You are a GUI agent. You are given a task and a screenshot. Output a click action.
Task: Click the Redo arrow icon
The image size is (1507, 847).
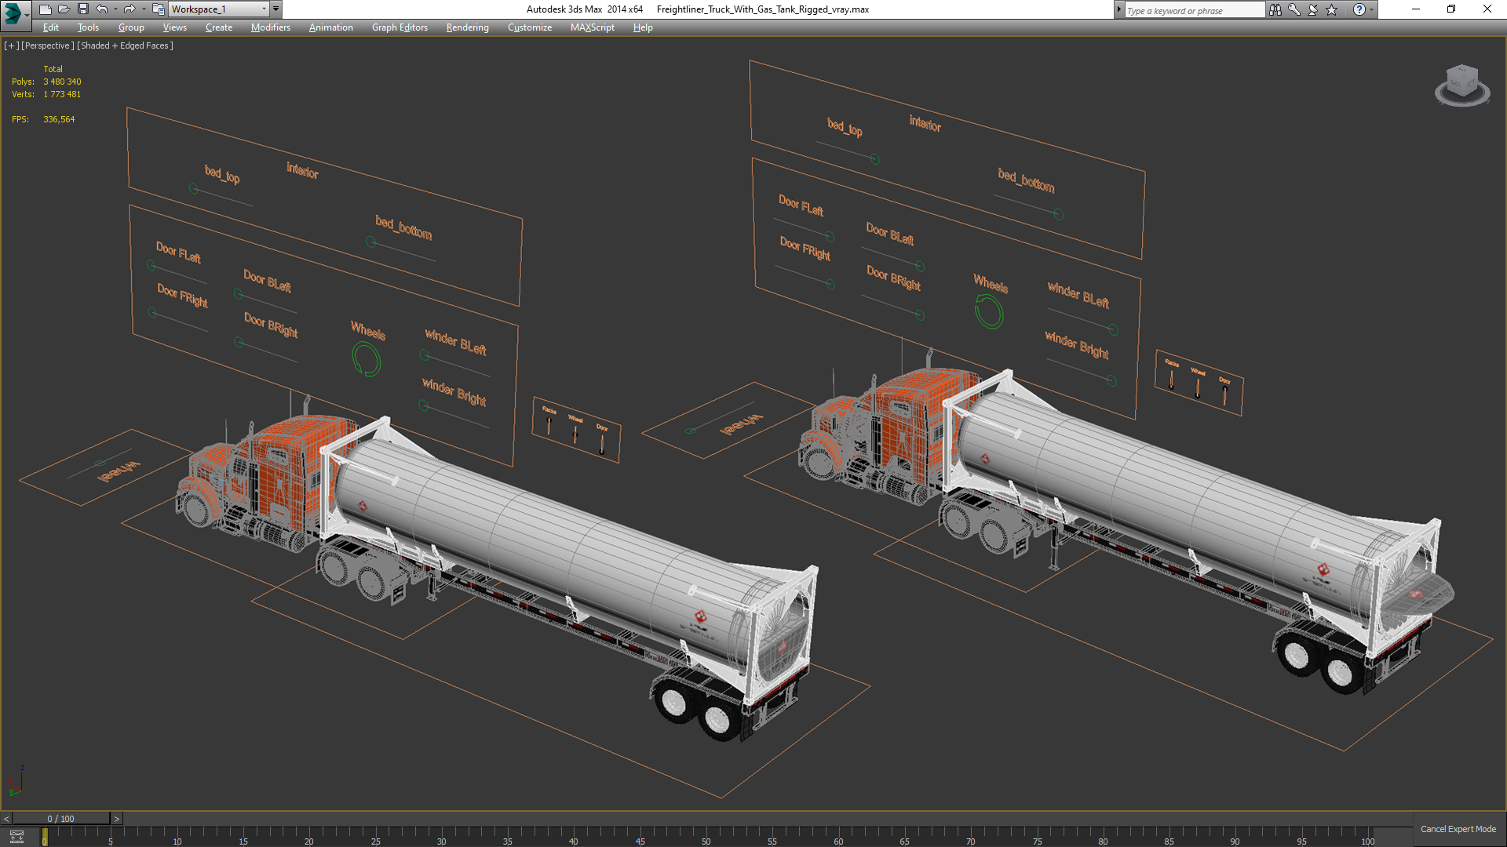(x=130, y=9)
